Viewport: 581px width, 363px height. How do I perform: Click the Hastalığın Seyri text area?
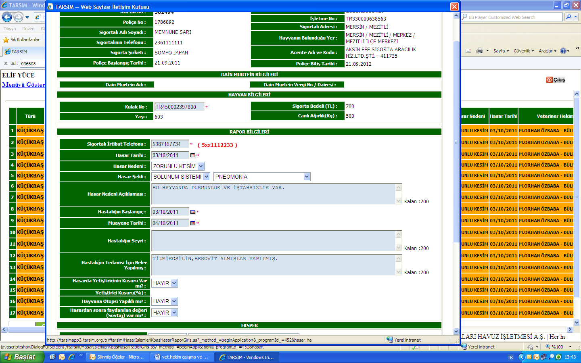[x=274, y=241]
